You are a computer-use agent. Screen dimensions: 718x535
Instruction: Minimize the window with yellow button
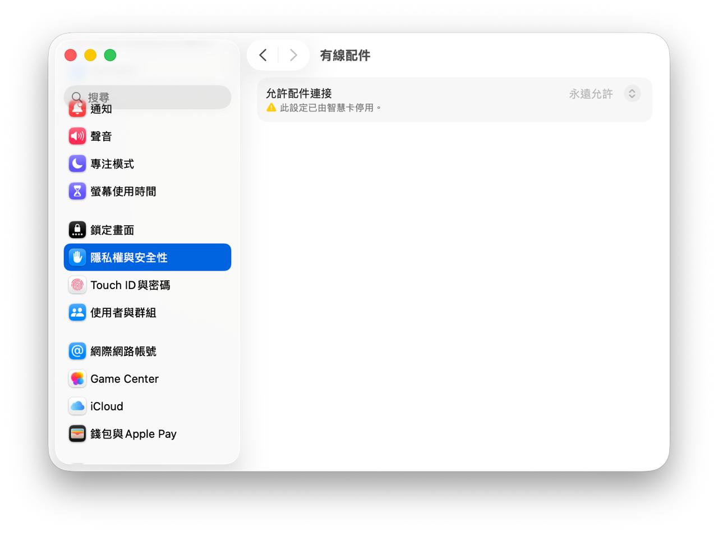tap(90, 55)
